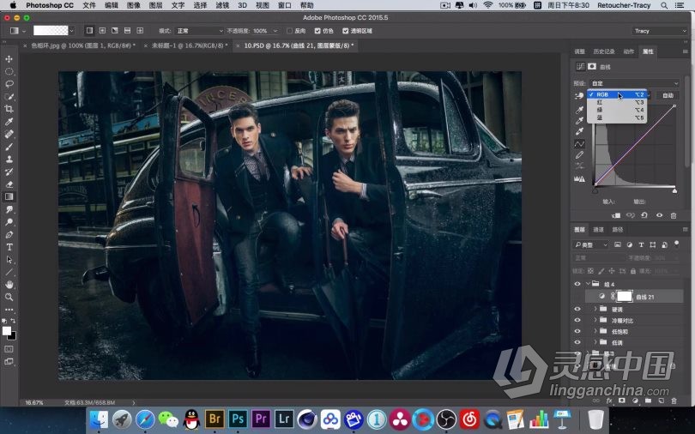This screenshot has height=434, width=695.
Task: Select the Horizontal Type tool
Action: (x=9, y=247)
